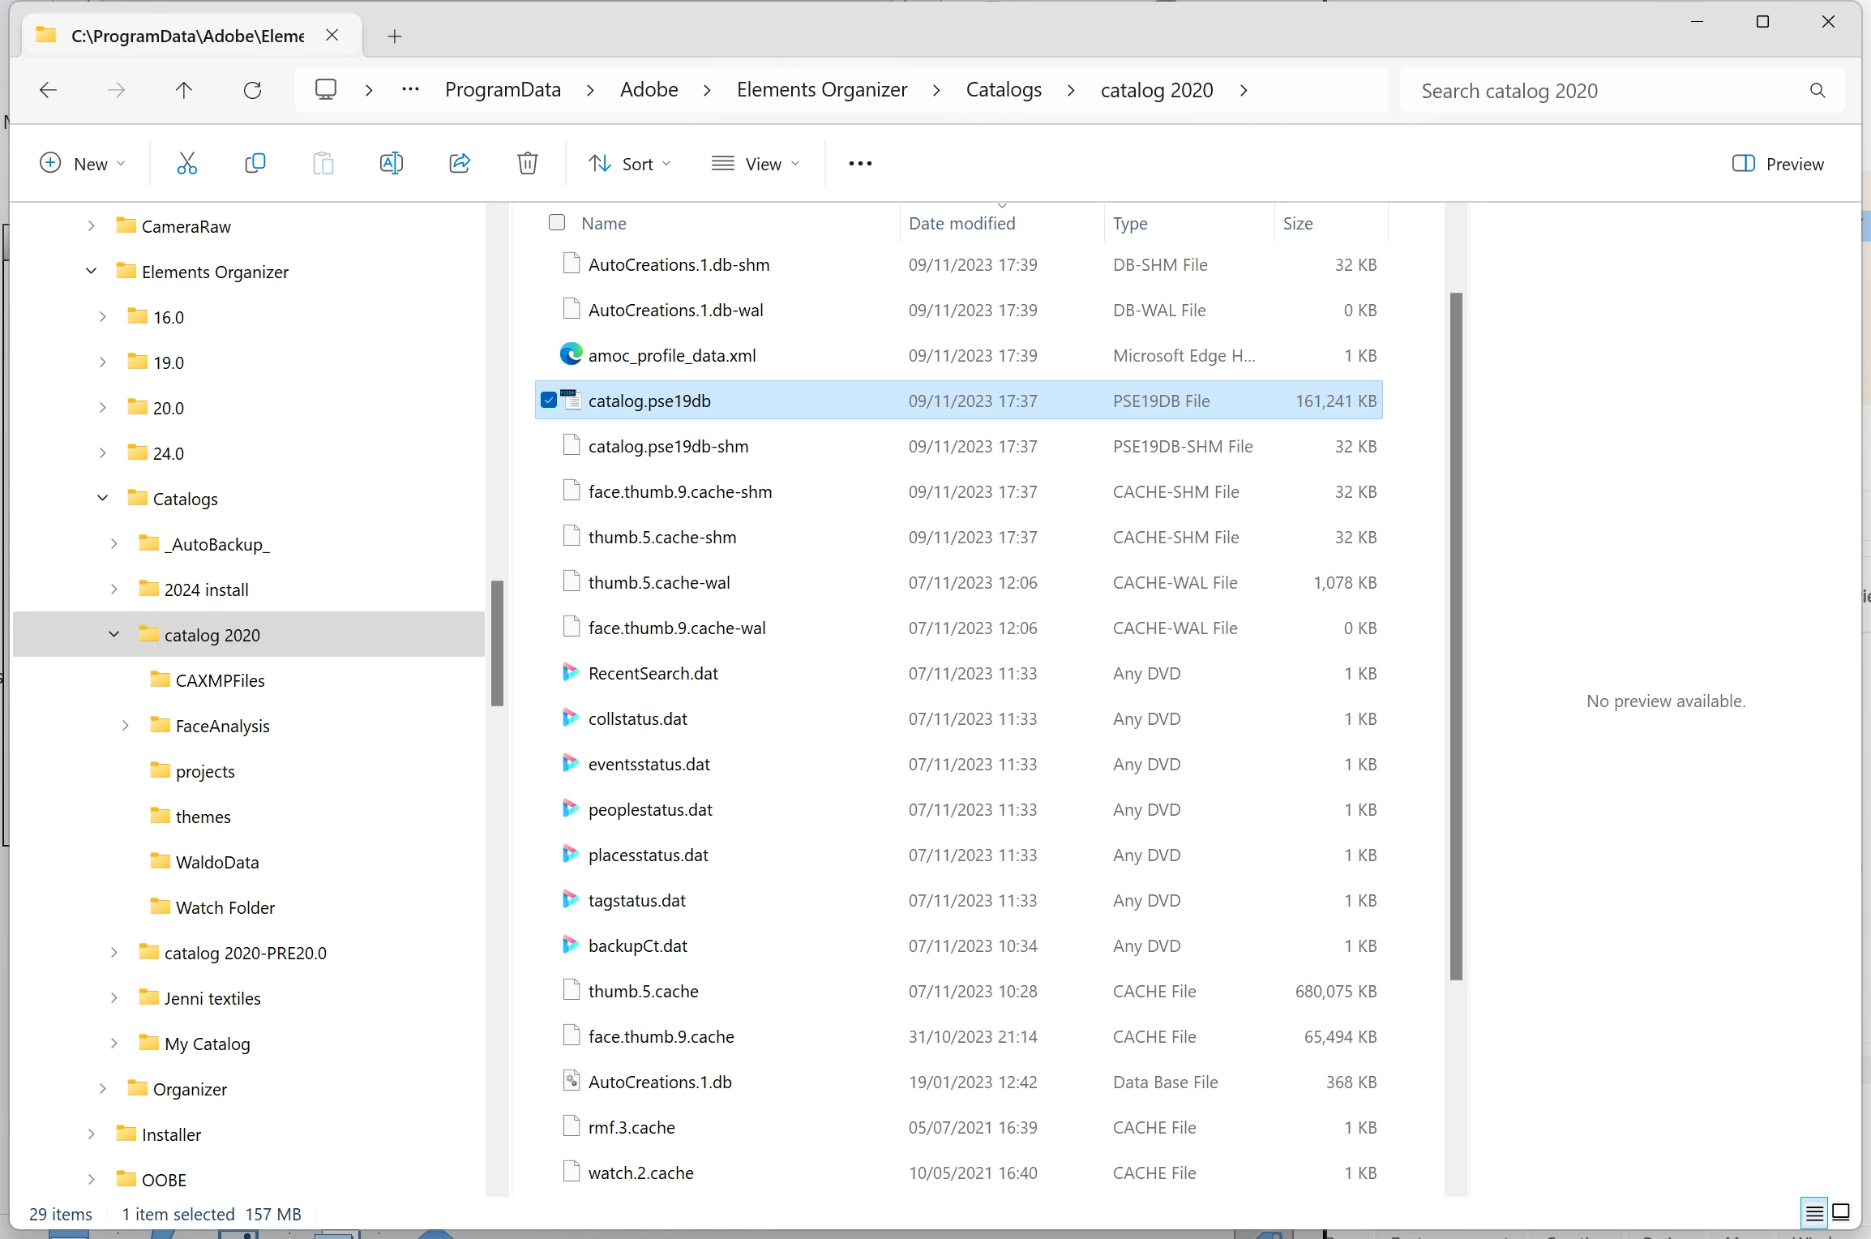
Task: Uncheck the catalog.pse19db checkbox
Action: tap(549, 400)
